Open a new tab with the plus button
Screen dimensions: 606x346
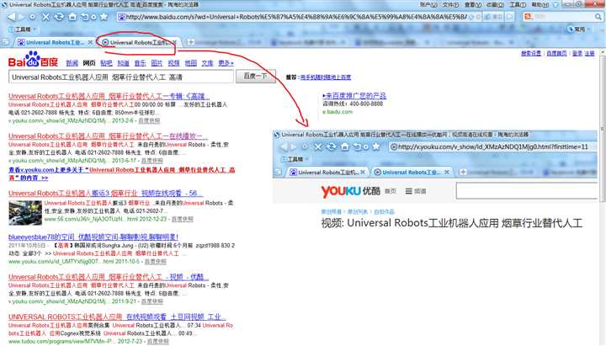click(190, 42)
